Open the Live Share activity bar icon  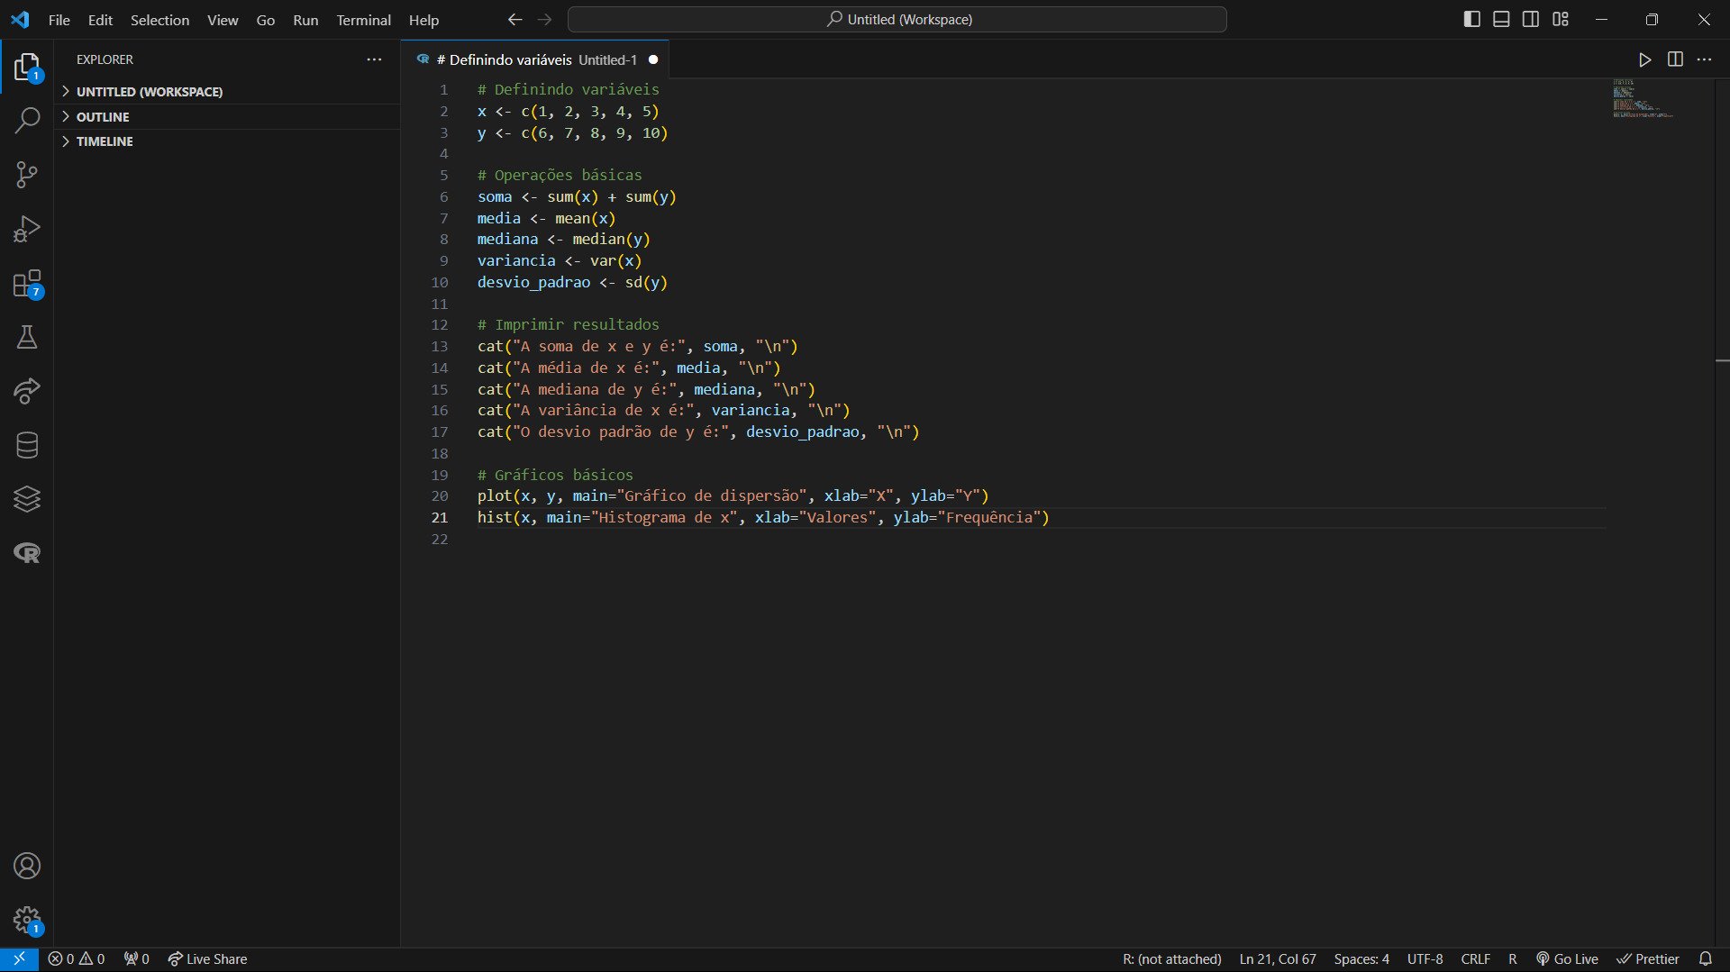click(27, 391)
